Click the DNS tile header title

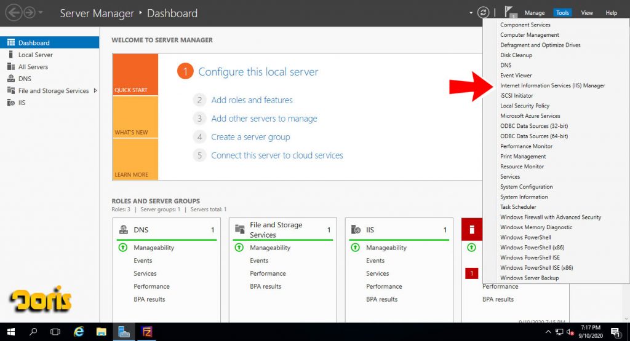click(x=141, y=229)
